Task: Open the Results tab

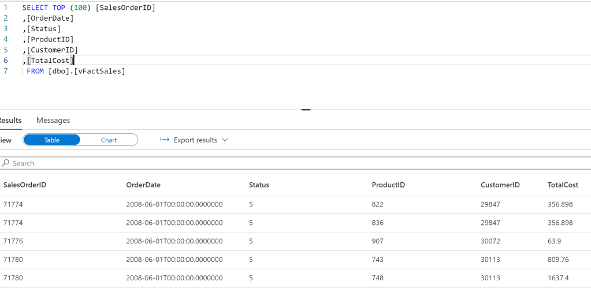Action: (x=10, y=121)
